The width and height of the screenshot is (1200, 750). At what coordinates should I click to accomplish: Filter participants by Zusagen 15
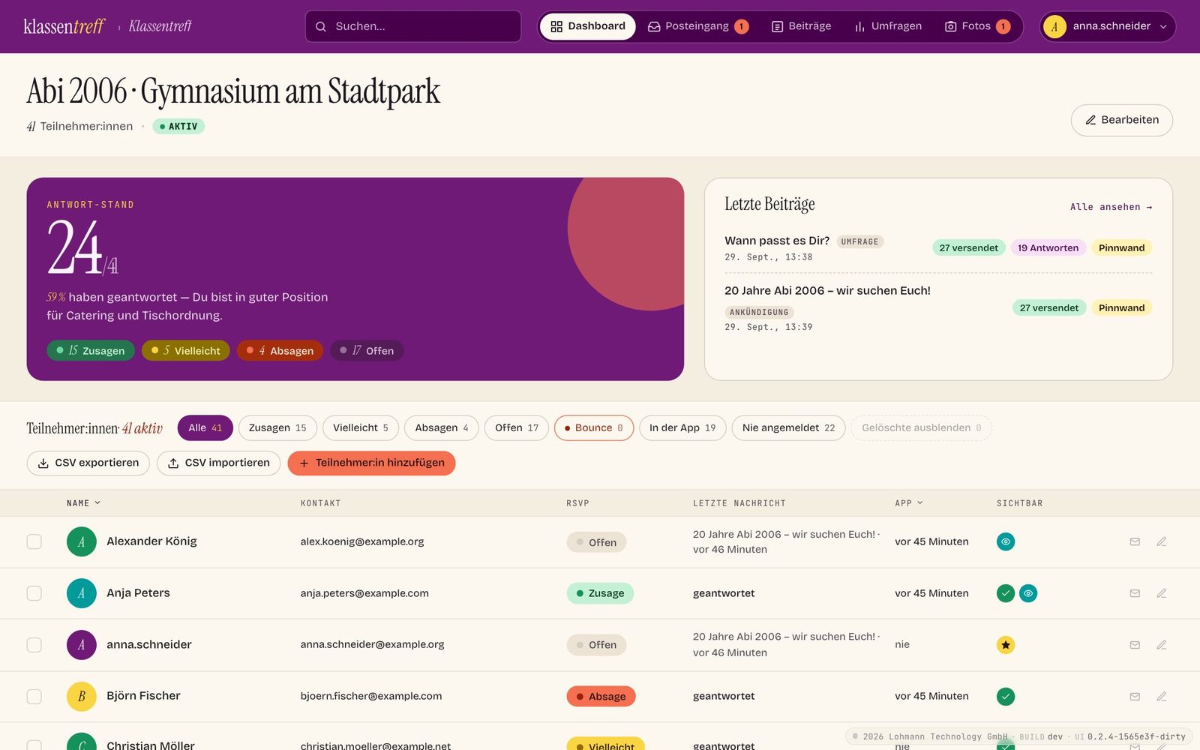(x=277, y=428)
